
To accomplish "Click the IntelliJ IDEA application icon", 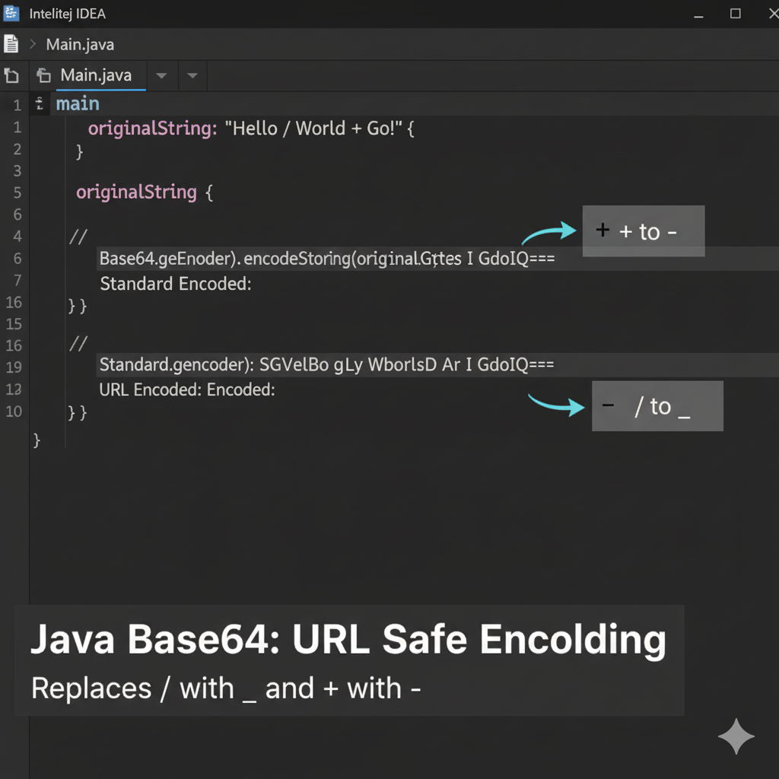I will coord(10,13).
